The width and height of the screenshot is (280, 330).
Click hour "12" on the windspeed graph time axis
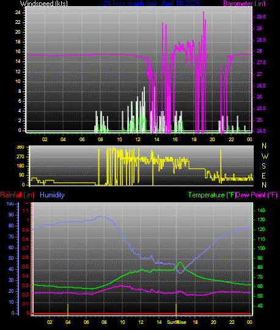point(138,139)
